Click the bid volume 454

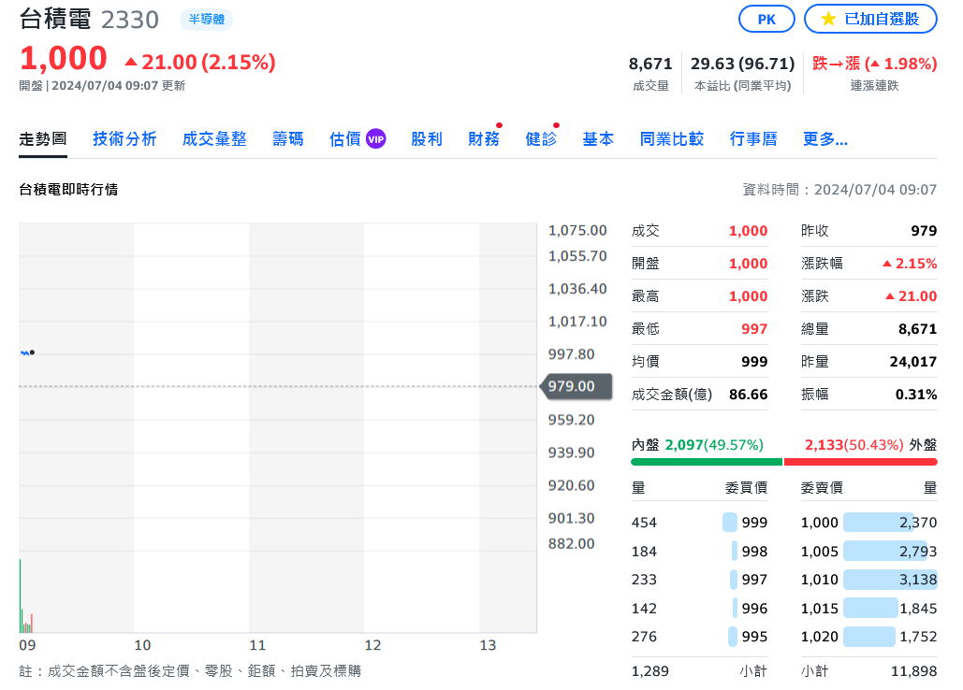tap(644, 523)
